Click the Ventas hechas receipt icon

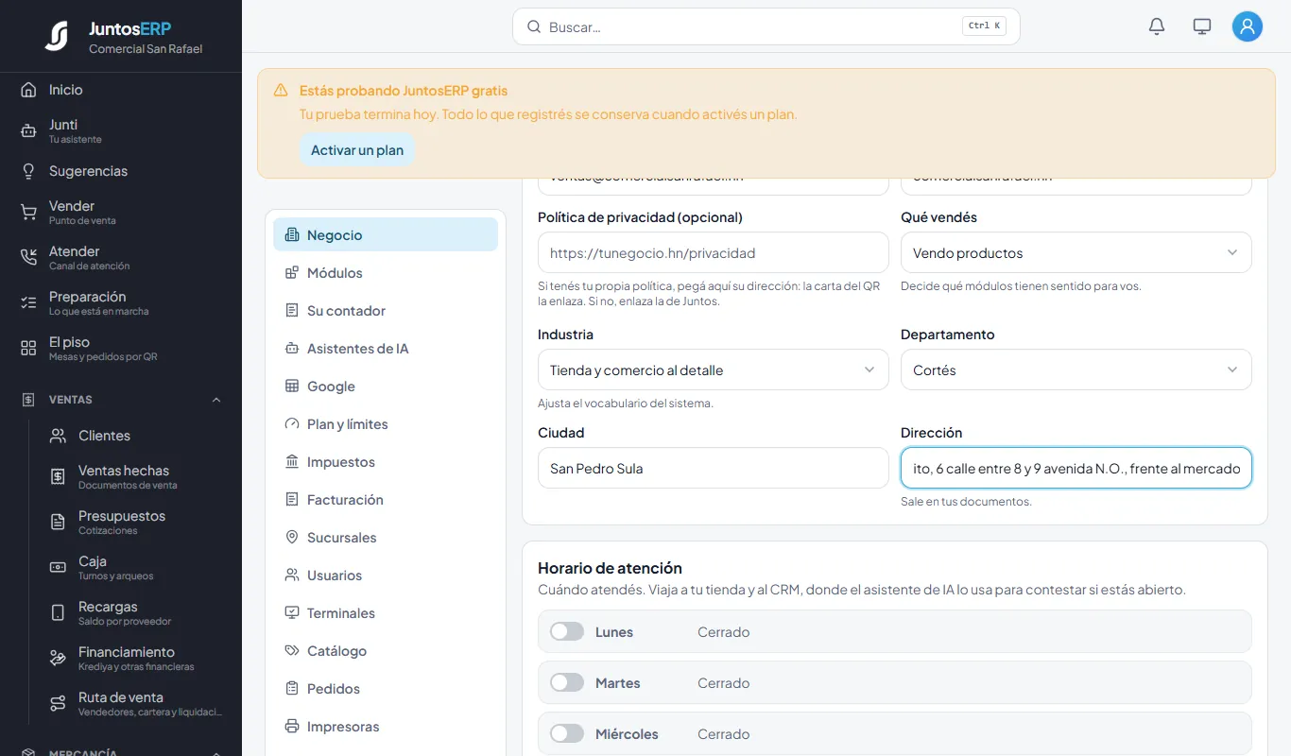tap(58, 477)
